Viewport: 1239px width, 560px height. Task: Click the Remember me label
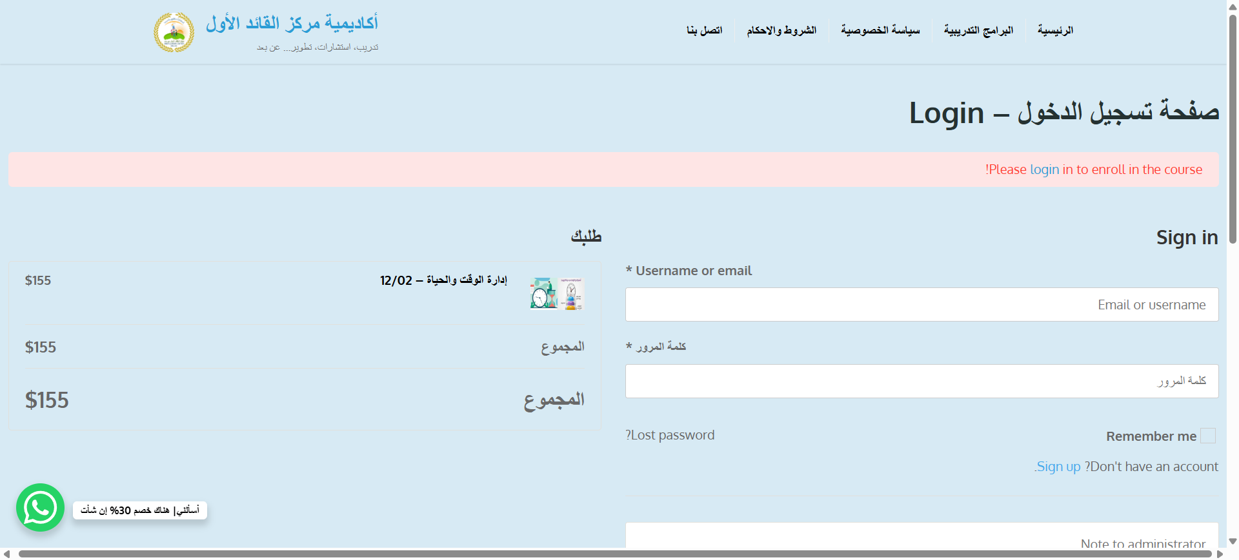coord(1151,436)
